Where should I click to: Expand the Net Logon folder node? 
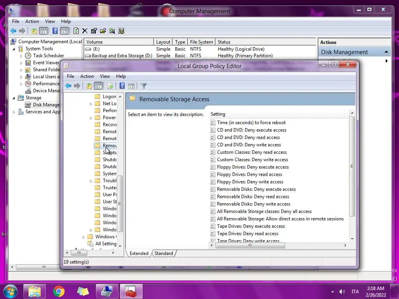[91, 104]
